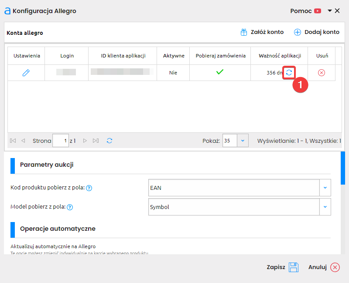This screenshot has height=283, width=349.
Task: Click the red circle cancel icon by Anuluj
Action: click(x=335, y=267)
